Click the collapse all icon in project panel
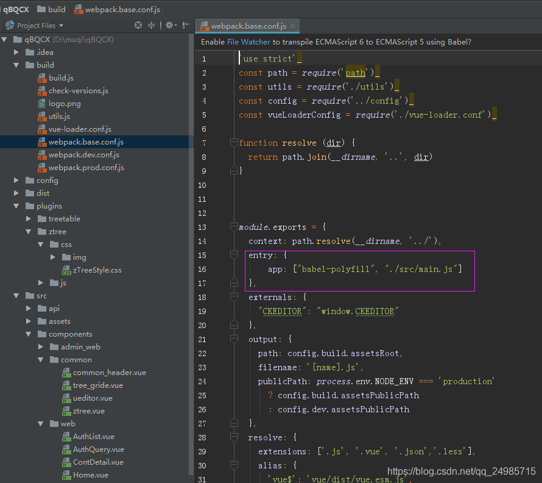 pos(152,26)
